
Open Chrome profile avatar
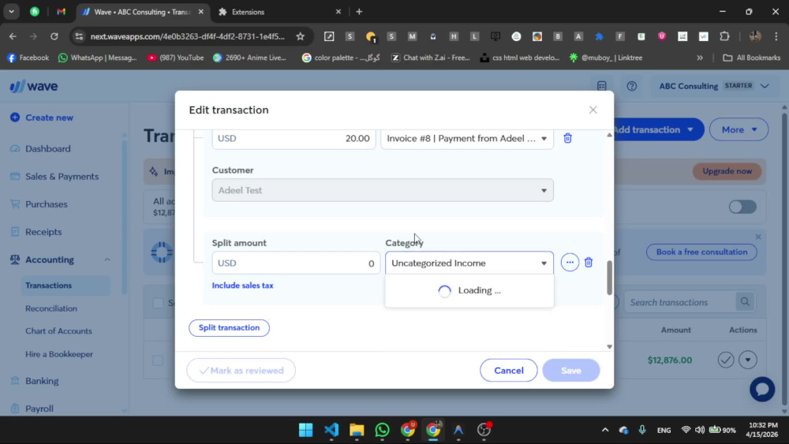click(755, 36)
